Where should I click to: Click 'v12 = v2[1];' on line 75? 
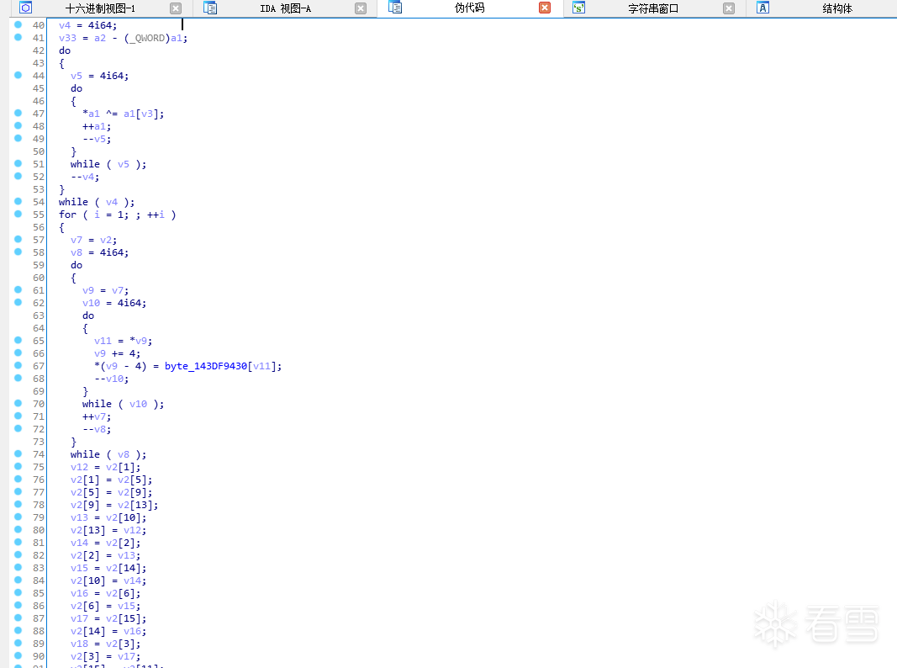click(105, 467)
